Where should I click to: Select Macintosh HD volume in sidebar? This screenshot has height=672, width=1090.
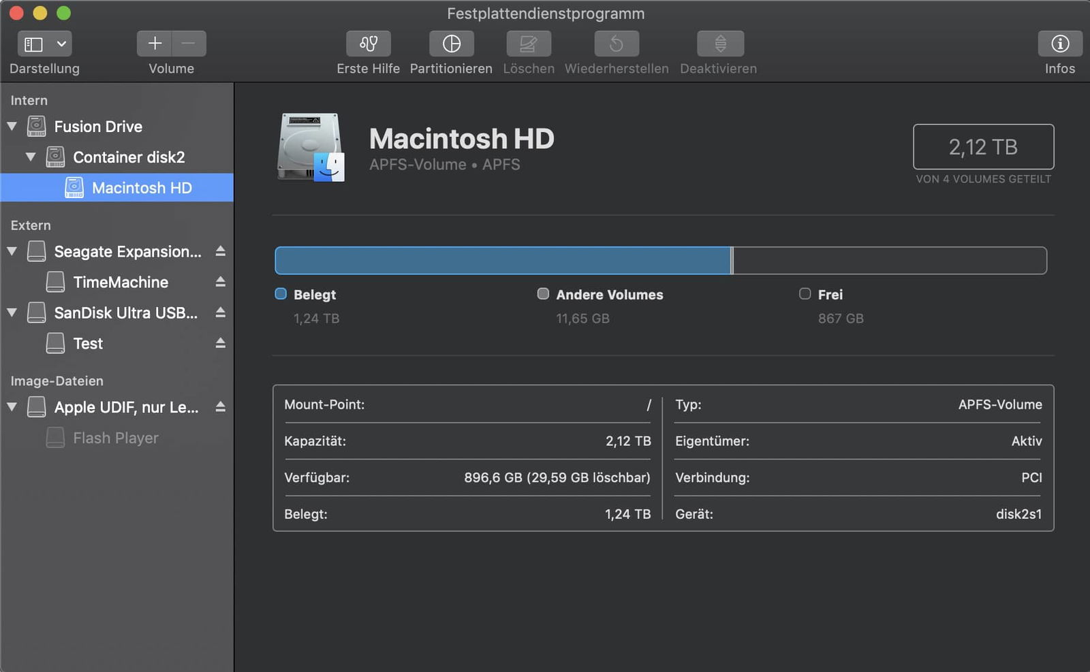click(x=116, y=188)
